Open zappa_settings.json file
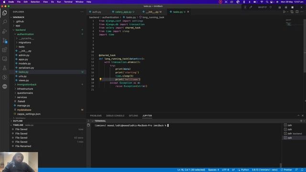This screenshot has height=172, width=306. (29, 114)
